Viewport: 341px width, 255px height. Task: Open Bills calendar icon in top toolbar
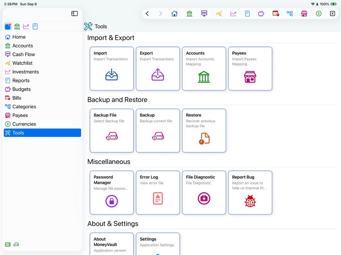click(x=276, y=14)
